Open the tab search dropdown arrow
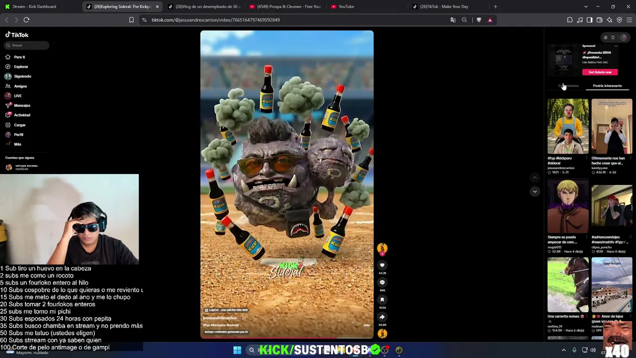The height and width of the screenshot is (358, 636). coord(586,6)
